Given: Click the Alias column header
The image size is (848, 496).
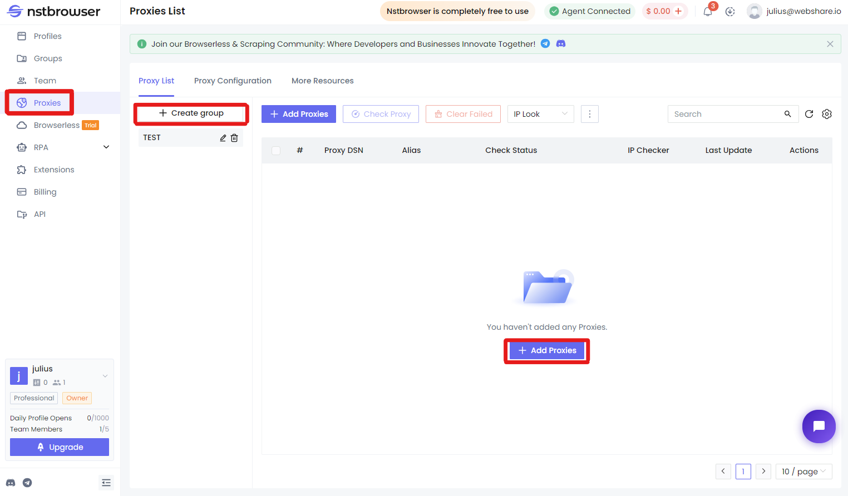Looking at the screenshot, I should click(x=411, y=150).
